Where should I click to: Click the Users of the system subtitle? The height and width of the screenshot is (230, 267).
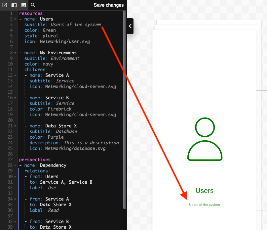[205, 205]
